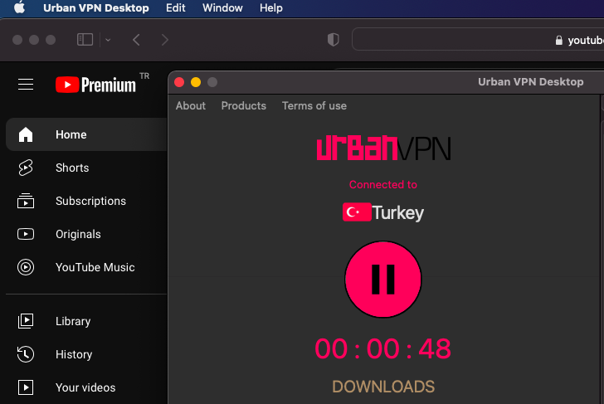Select the Home label in YouTube sidebar
Viewport: 604px width, 404px height.
point(71,134)
